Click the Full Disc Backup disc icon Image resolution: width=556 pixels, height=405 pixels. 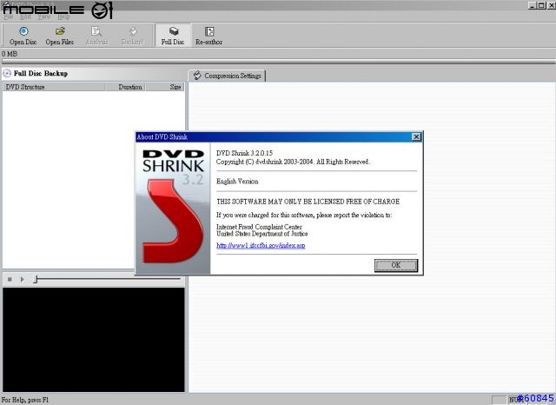(x=7, y=73)
